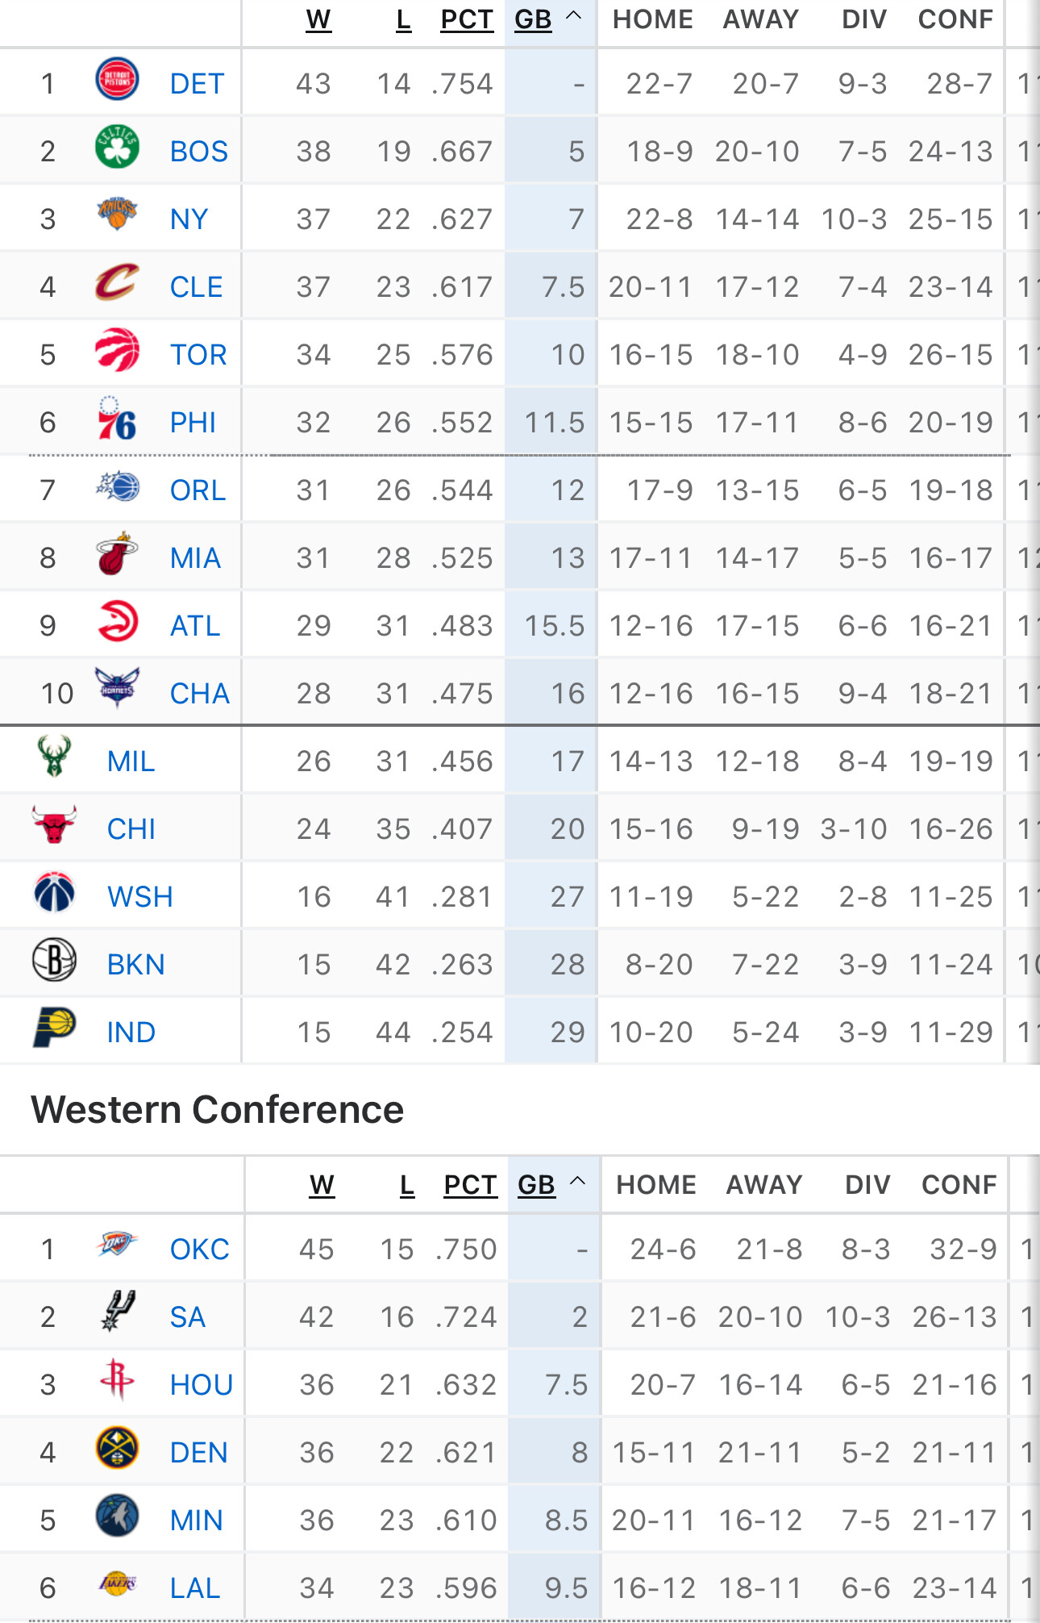Sort Eastern standings by L column
The image size is (1040, 1623).
pos(403,19)
